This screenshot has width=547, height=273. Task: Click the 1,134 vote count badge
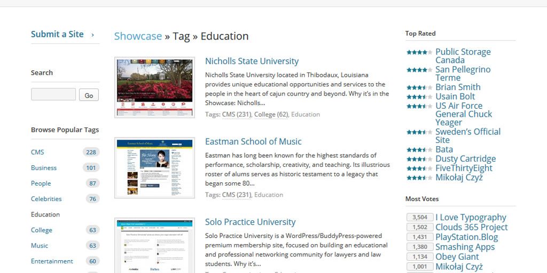(420, 256)
